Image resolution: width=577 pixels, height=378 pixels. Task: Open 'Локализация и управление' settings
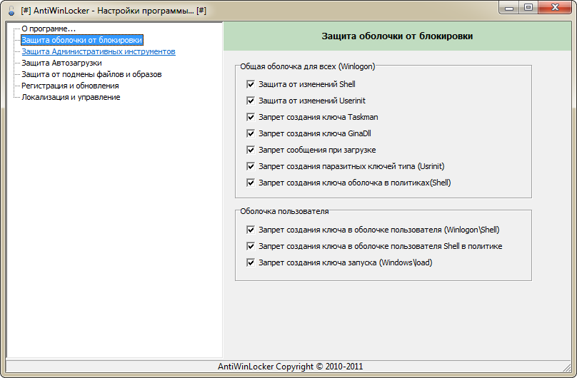point(71,97)
